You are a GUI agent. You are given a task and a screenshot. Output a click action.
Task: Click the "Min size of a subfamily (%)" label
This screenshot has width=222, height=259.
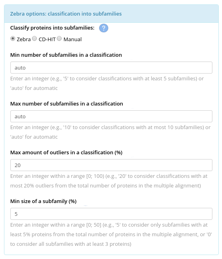tap(43, 201)
